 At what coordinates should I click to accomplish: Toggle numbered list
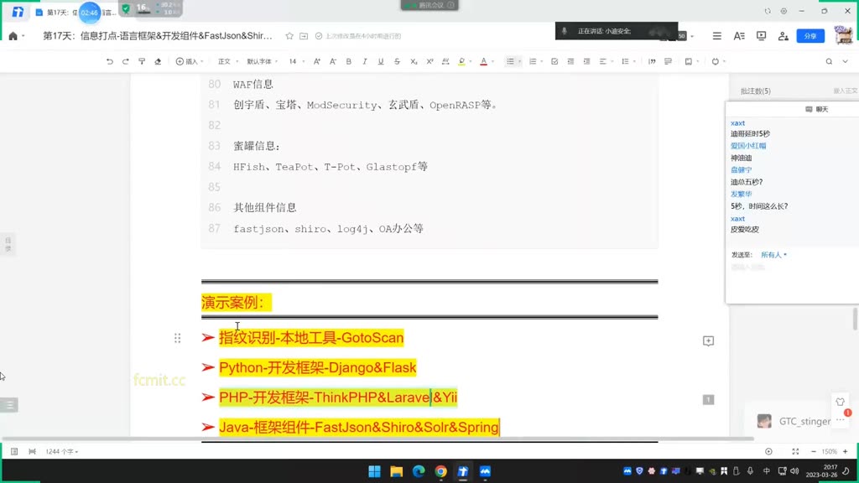tap(533, 61)
